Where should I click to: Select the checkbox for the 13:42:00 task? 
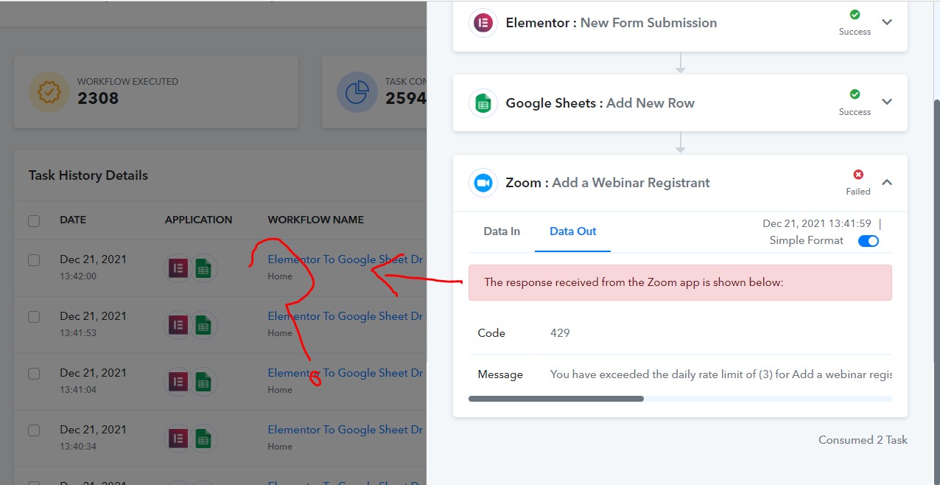[34, 260]
